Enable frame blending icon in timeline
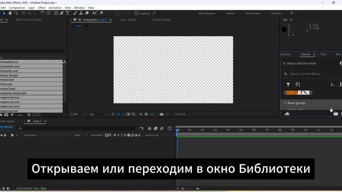The image size is (342, 192). point(156,129)
